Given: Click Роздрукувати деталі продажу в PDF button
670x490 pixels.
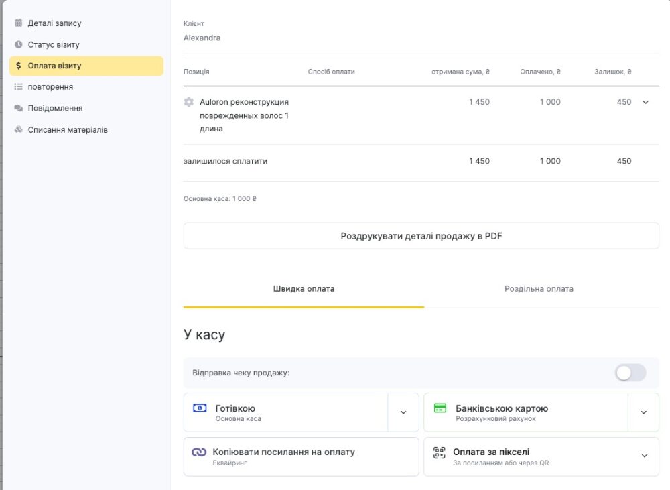Looking at the screenshot, I should [x=421, y=235].
